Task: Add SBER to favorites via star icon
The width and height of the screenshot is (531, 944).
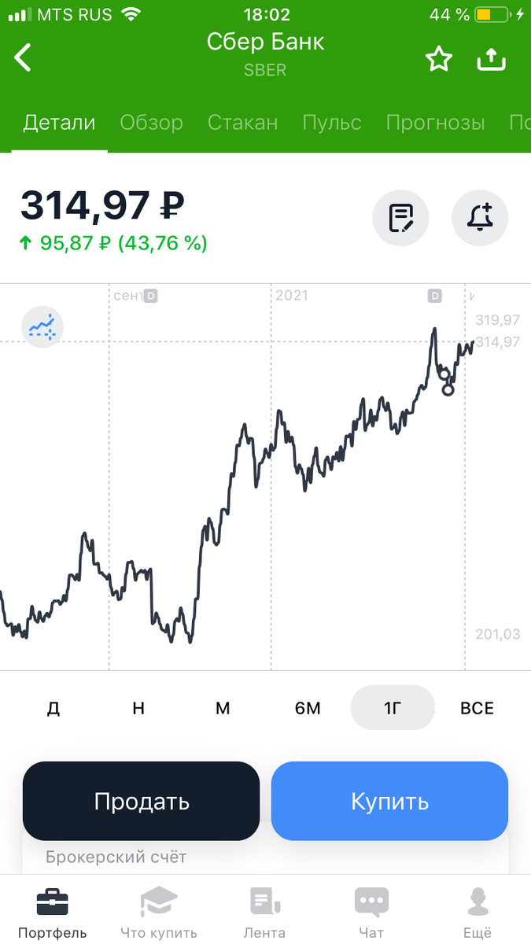Action: (x=439, y=57)
